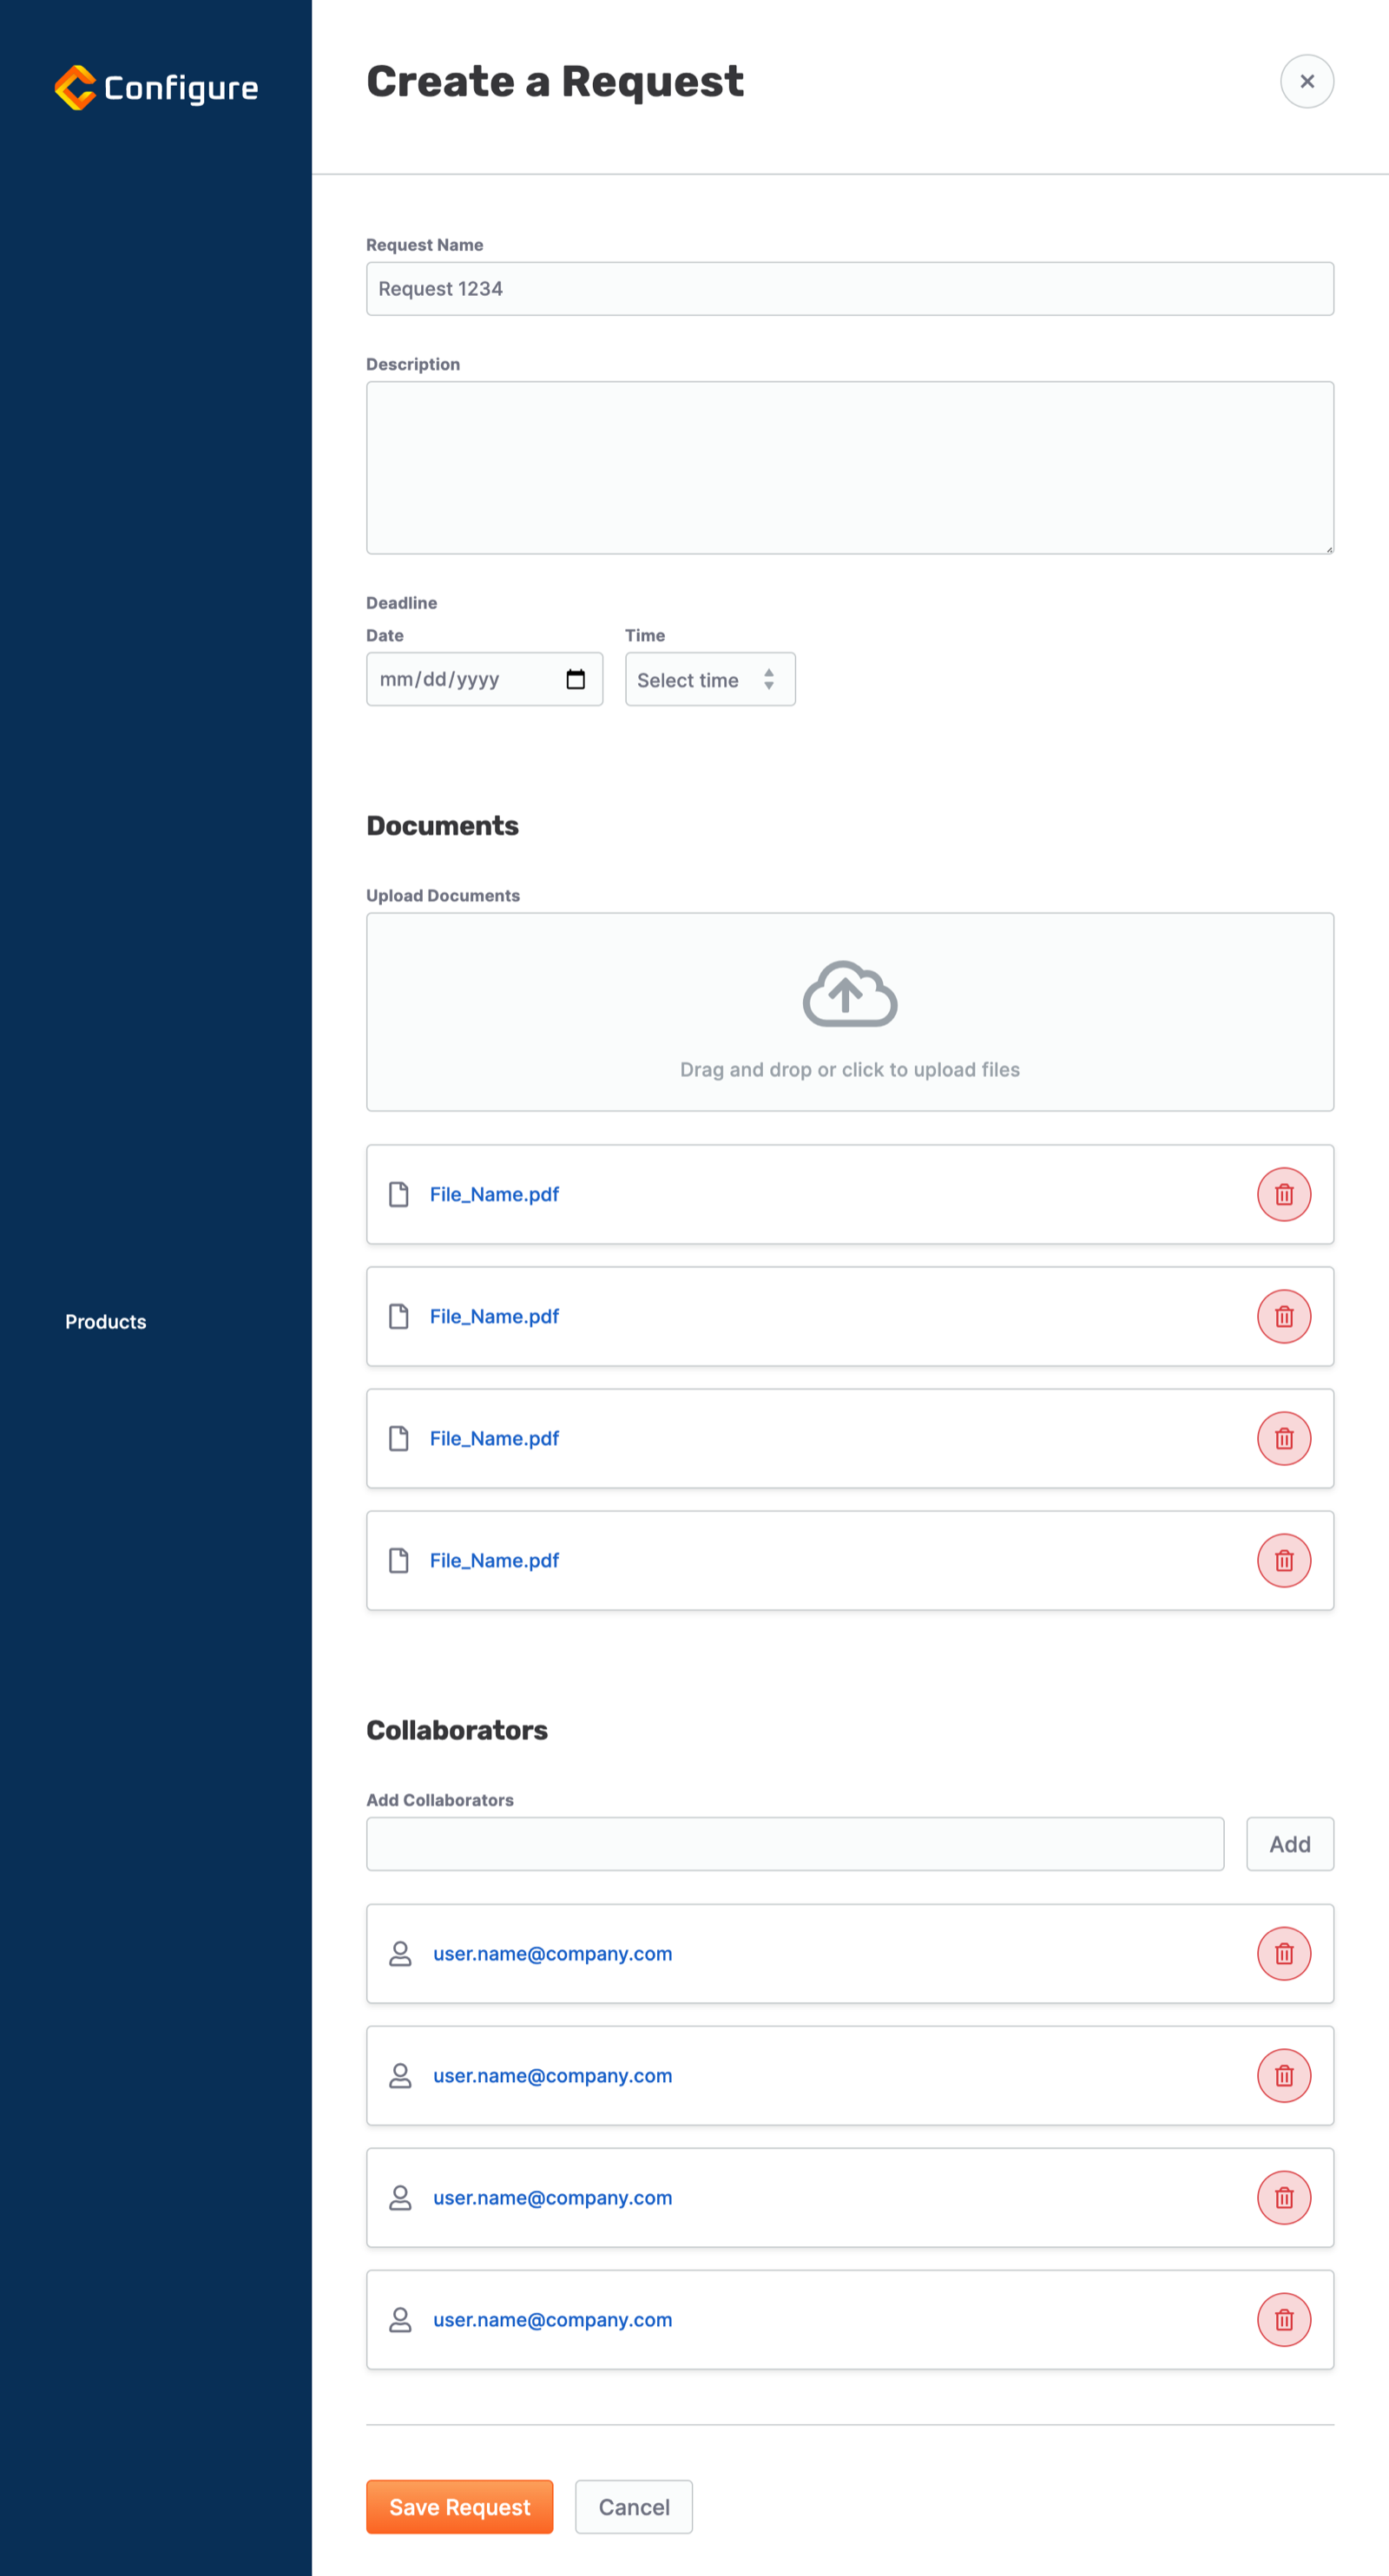Click 'Drag and drop or click to upload files' text
The width and height of the screenshot is (1389, 2576).
point(849,1069)
